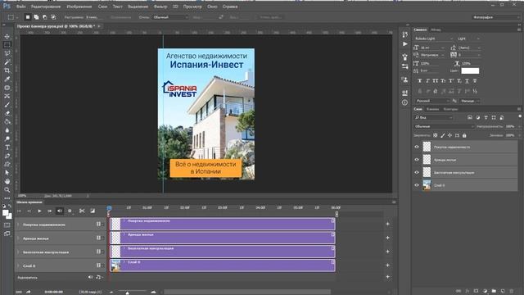
Task: Click the blue timeline playhead marker
Action: (x=109, y=208)
